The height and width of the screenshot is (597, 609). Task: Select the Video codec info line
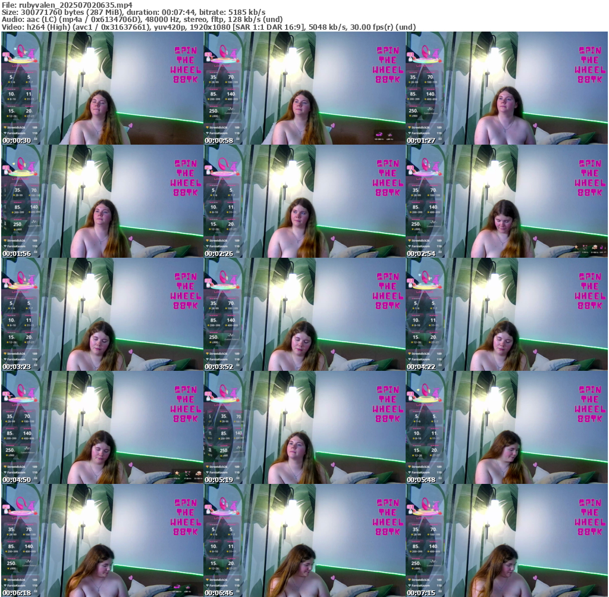(x=209, y=27)
